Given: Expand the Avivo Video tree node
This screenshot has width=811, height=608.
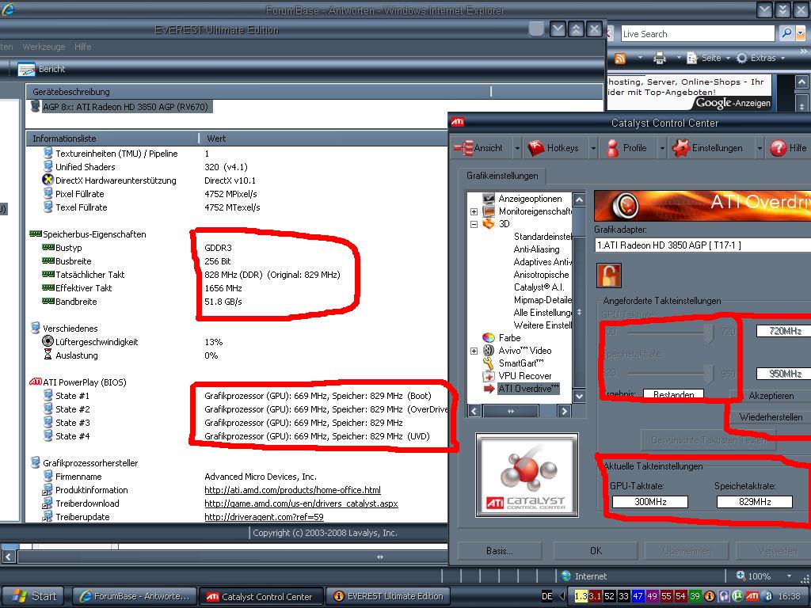Looking at the screenshot, I should point(474,351).
